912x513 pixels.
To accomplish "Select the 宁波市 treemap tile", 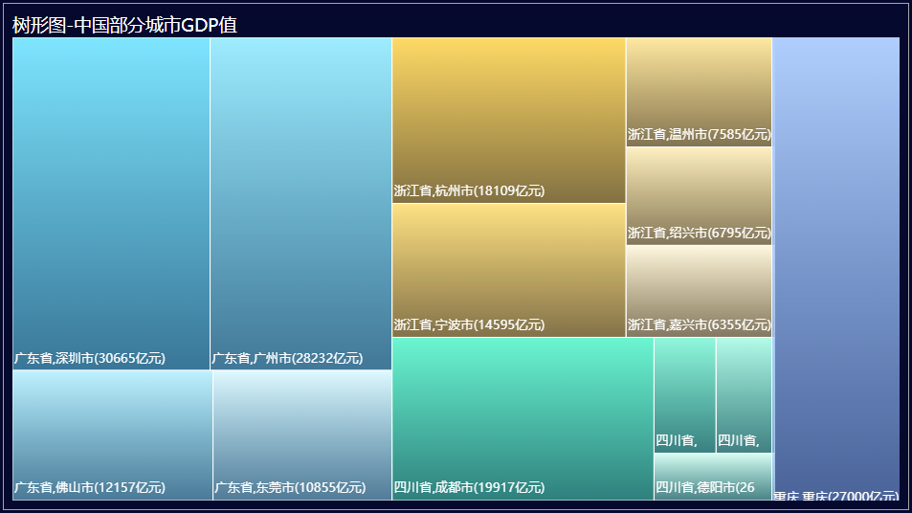I will [508, 270].
